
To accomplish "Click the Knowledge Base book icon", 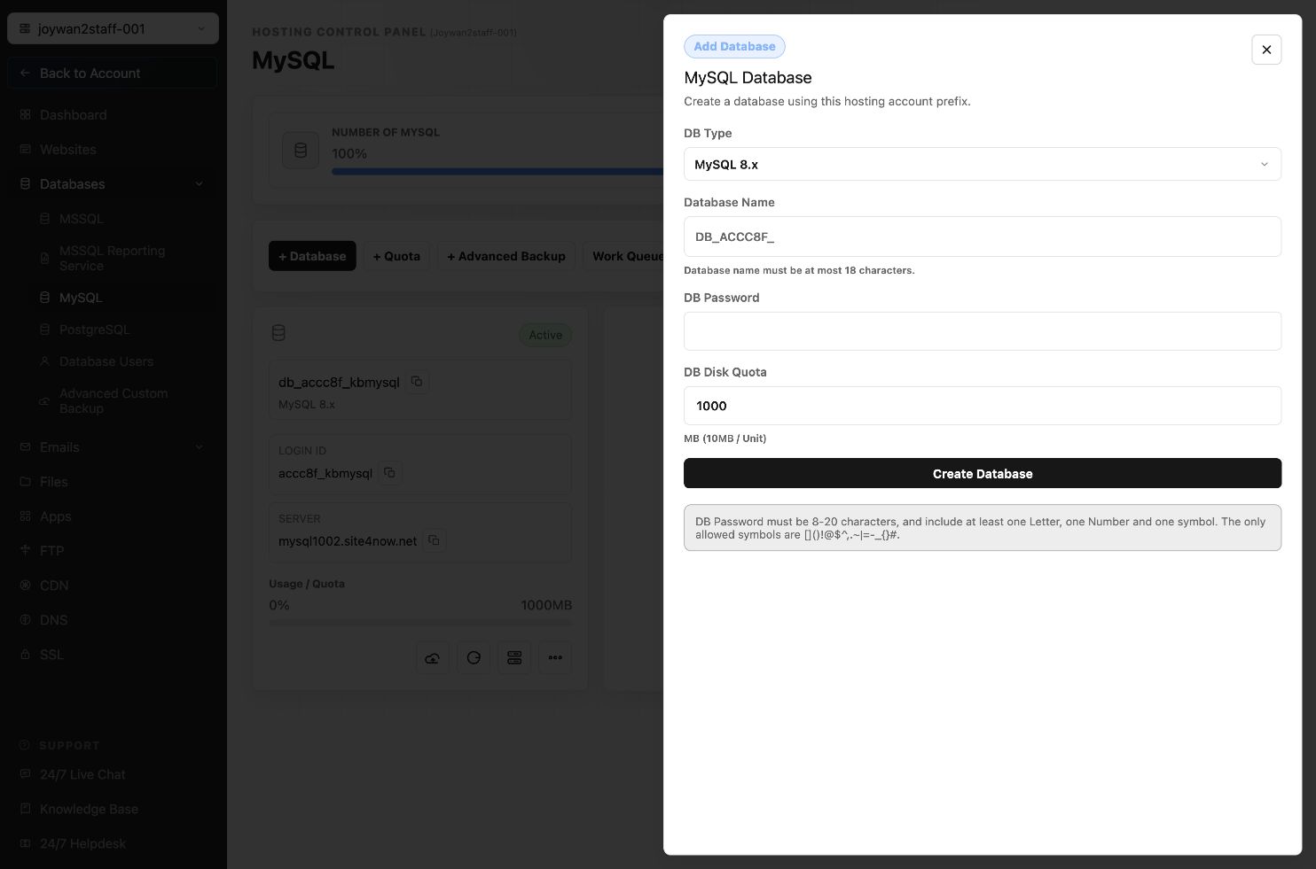I will click(x=25, y=809).
